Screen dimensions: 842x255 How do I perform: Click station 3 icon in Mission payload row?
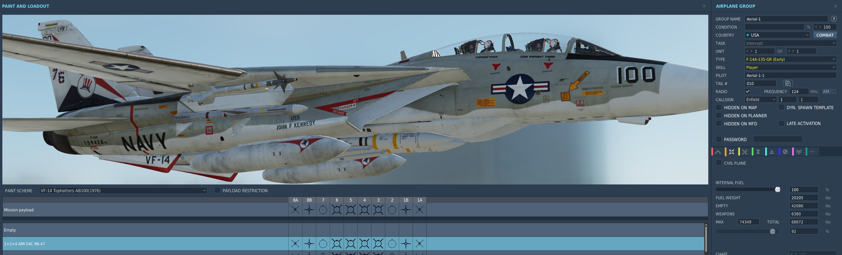coord(378,210)
